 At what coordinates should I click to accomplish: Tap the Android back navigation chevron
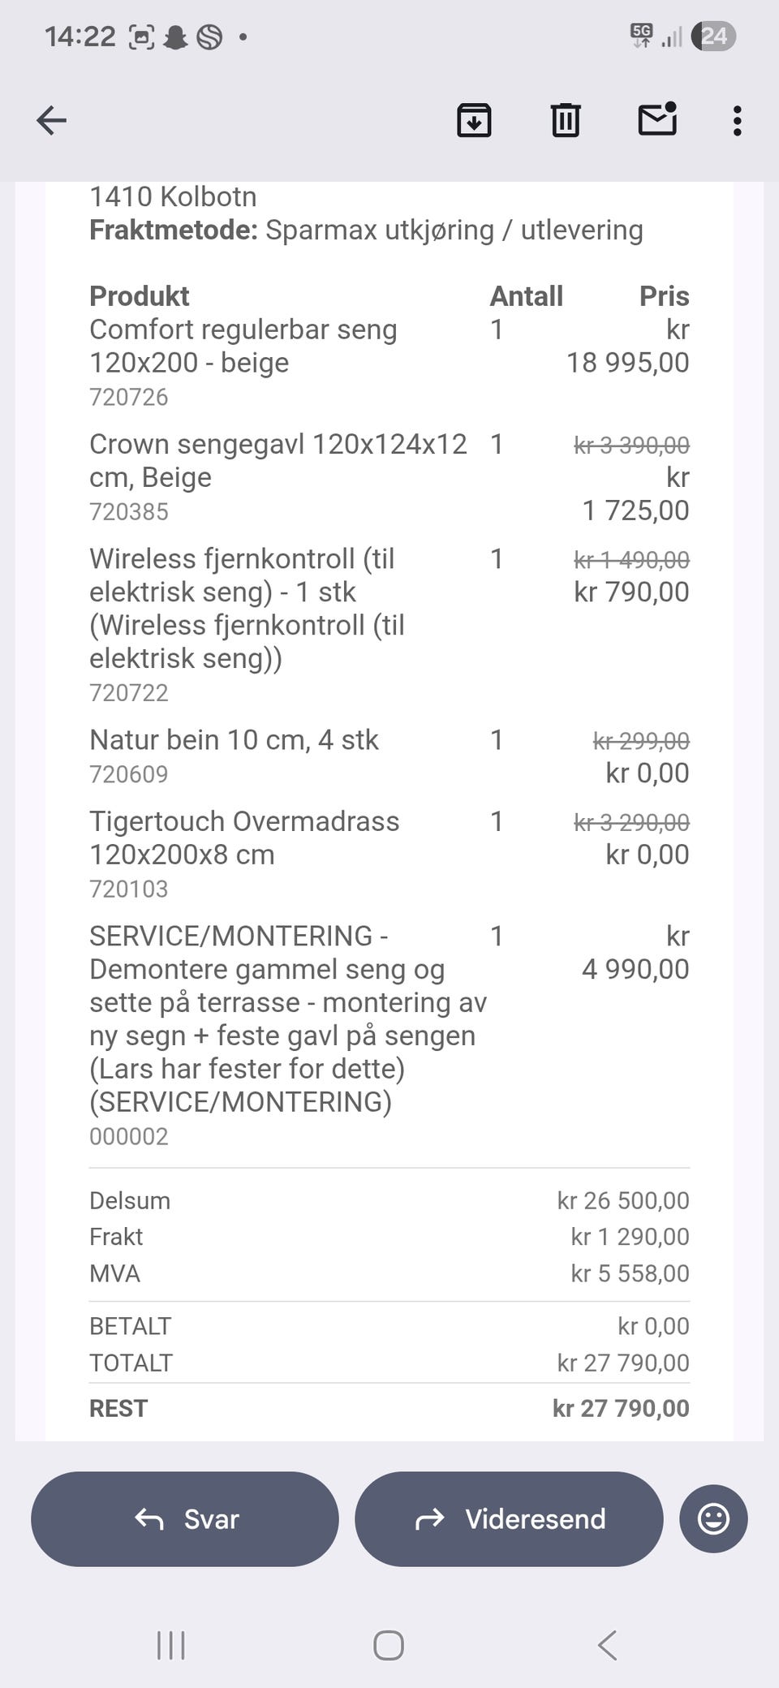tap(607, 1645)
